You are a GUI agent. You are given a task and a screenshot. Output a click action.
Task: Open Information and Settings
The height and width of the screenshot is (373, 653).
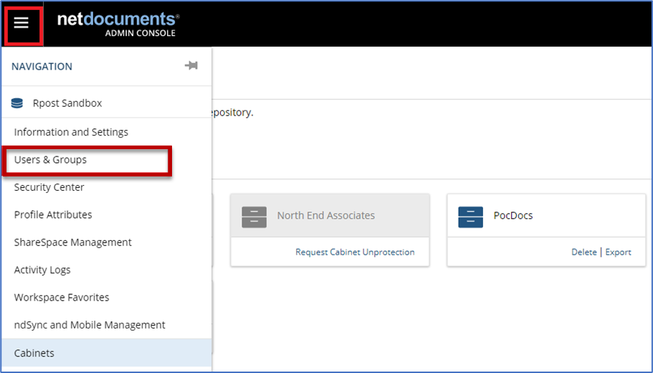click(71, 132)
